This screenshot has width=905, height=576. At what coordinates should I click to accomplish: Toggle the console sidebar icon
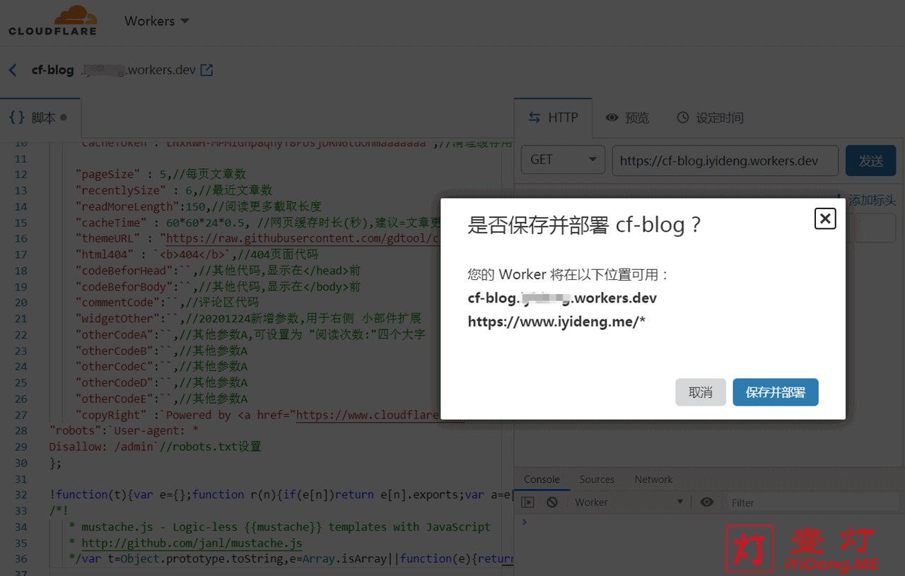(527, 502)
